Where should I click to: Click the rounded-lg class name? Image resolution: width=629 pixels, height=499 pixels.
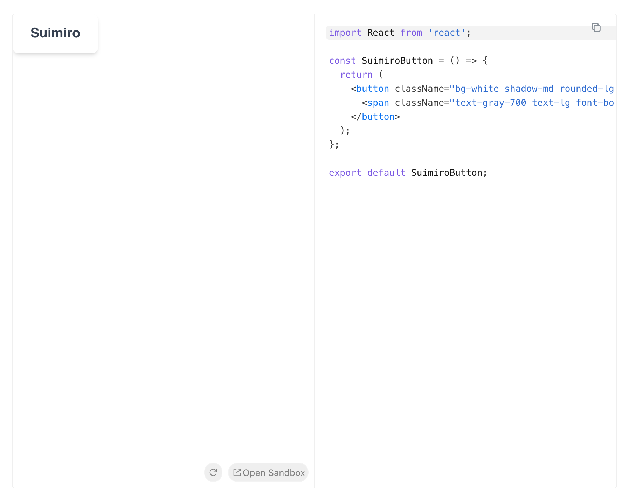coord(587,89)
